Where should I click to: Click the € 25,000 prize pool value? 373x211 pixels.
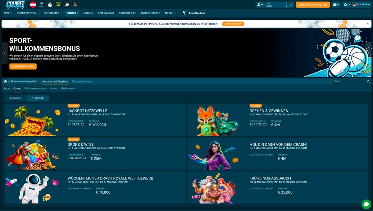pyautogui.click(x=285, y=192)
